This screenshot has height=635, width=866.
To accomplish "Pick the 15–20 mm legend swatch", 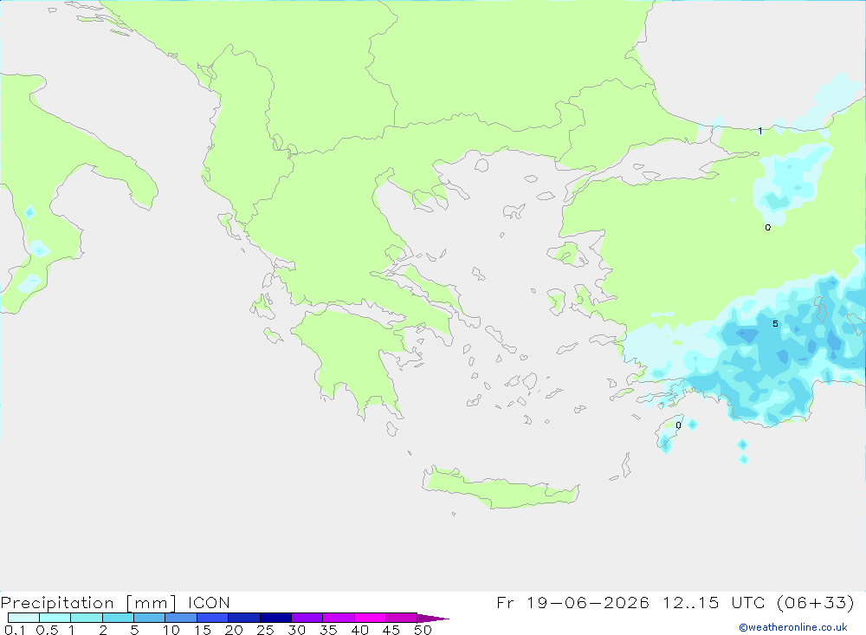I will [x=213, y=618].
